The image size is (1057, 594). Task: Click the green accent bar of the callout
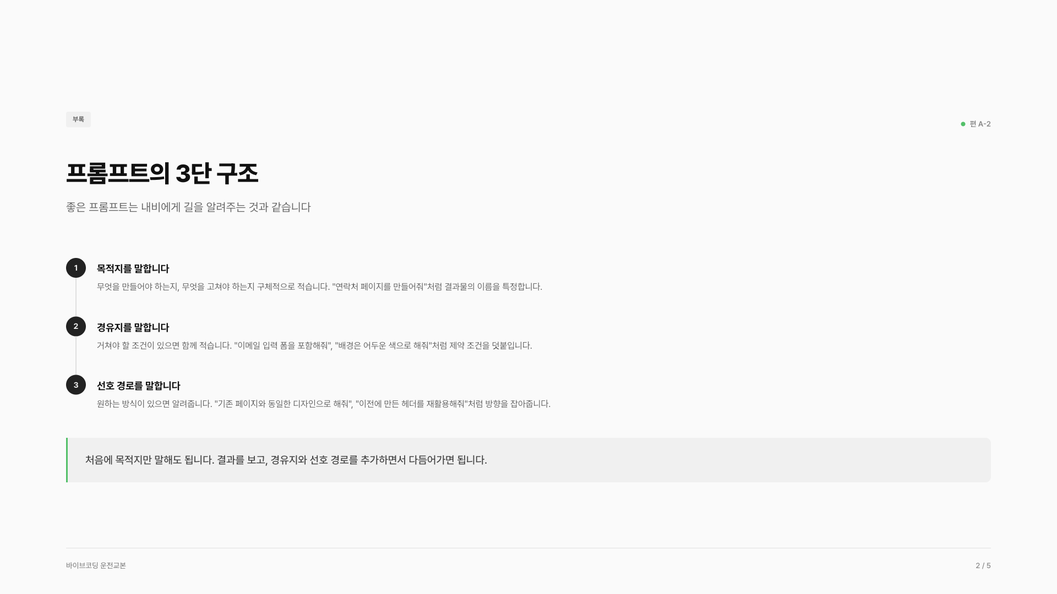67,460
